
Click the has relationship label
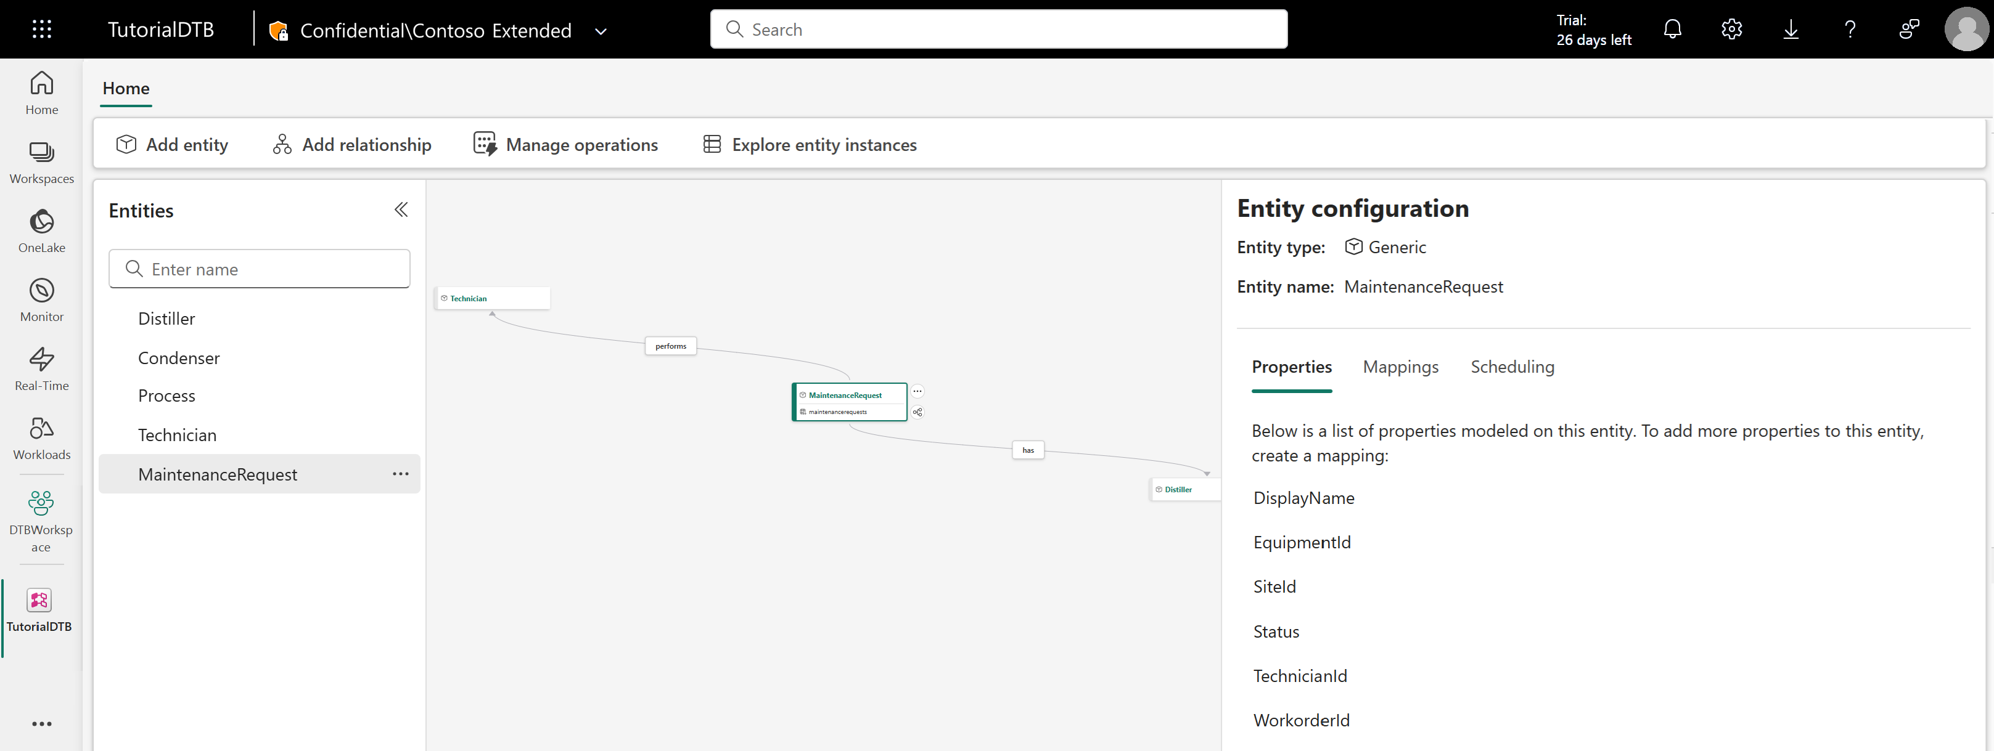(x=1028, y=450)
